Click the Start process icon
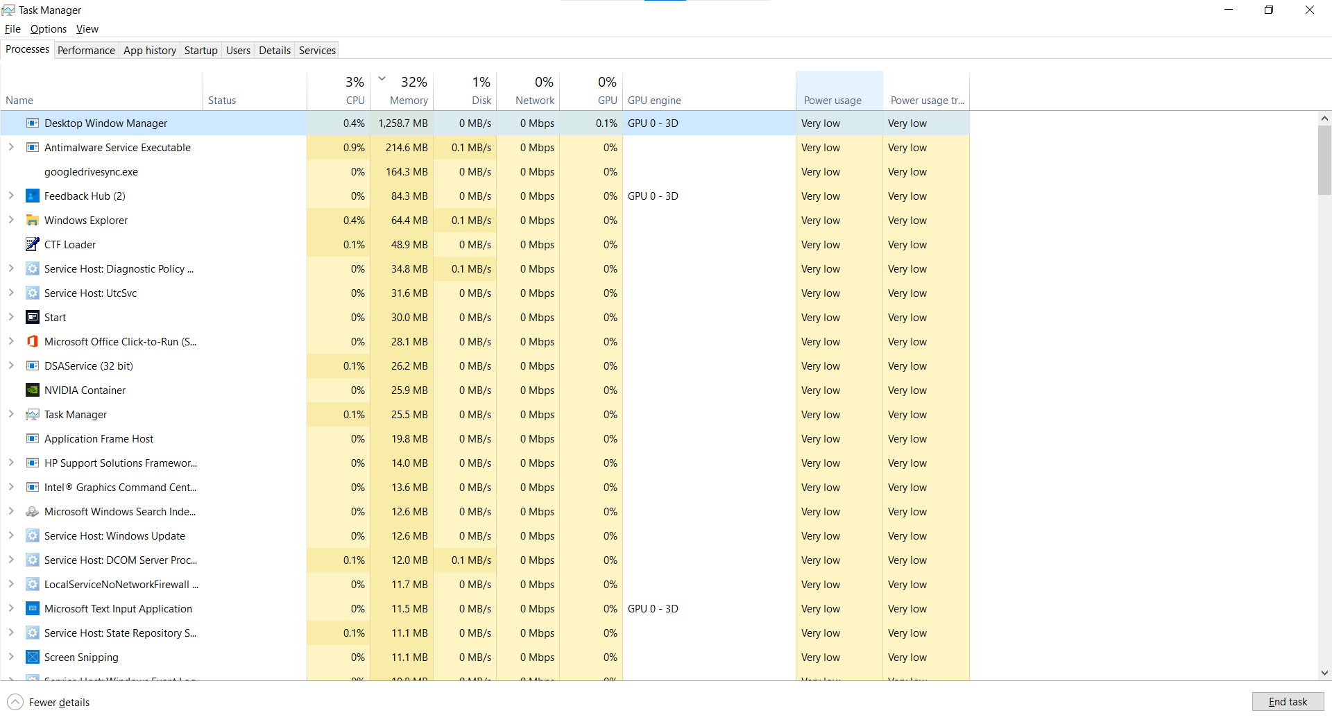The width and height of the screenshot is (1332, 722). tap(32, 318)
